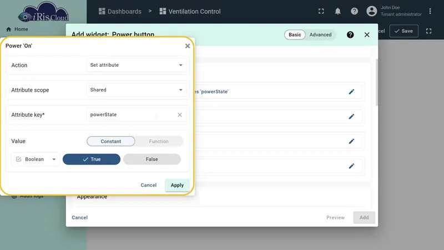Cancel the Add widget dialog
The image size is (444, 250).
79,218
